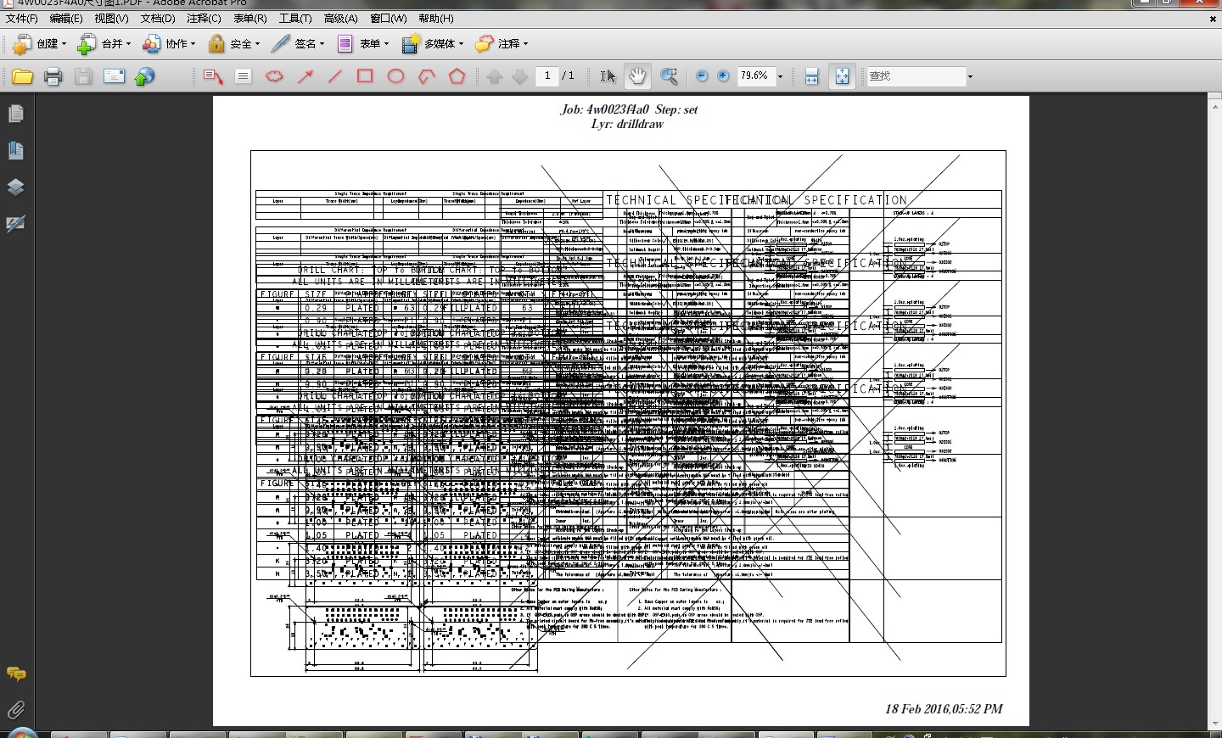Open the Attachments paperclip panel
The width and height of the screenshot is (1222, 738).
(x=15, y=709)
